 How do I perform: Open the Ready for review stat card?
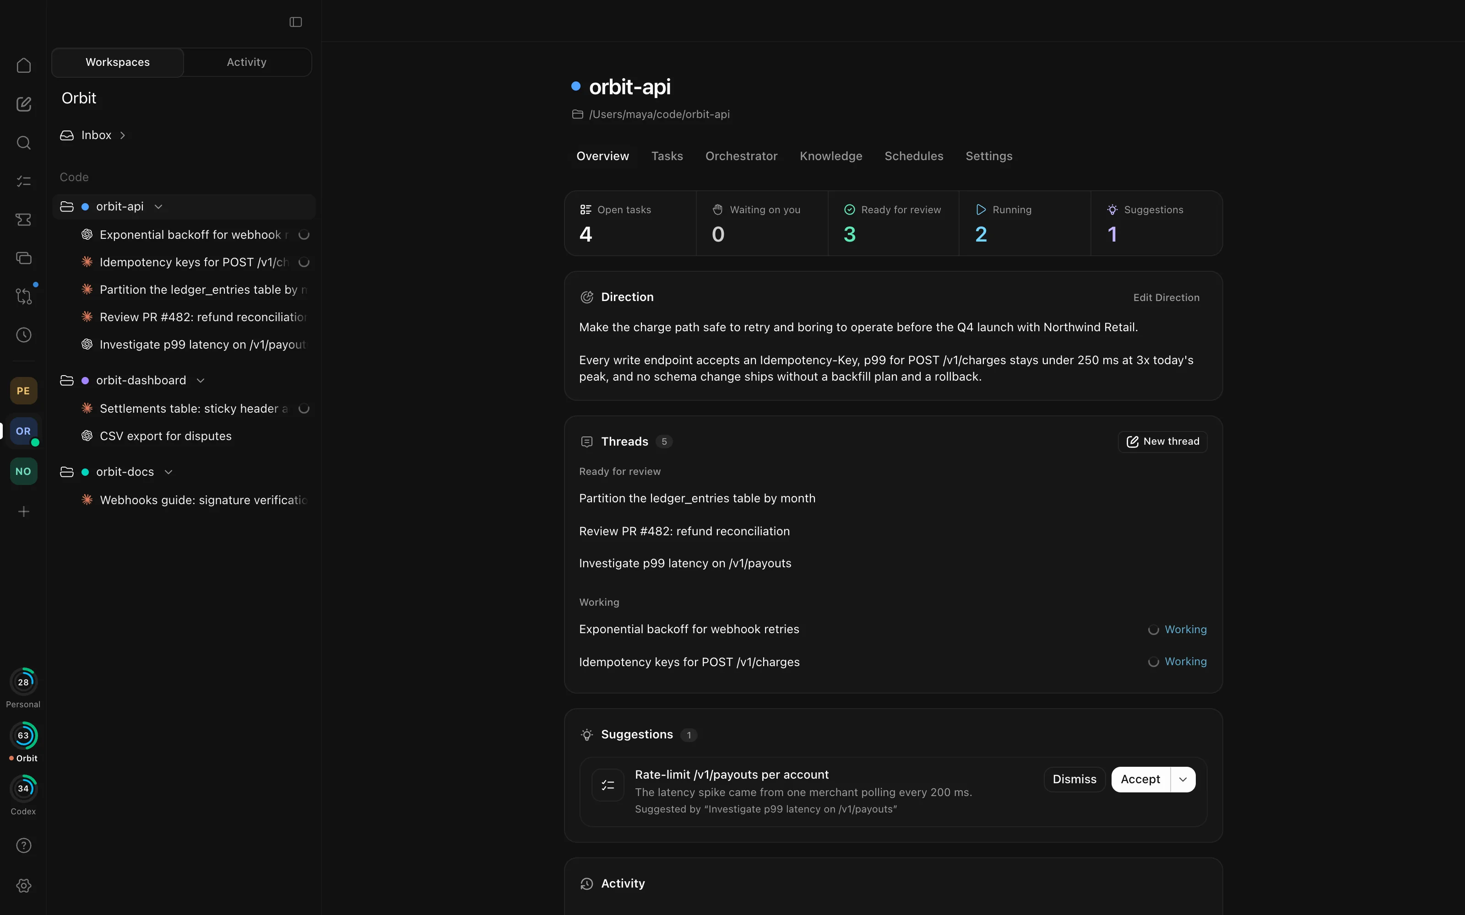[x=894, y=223]
